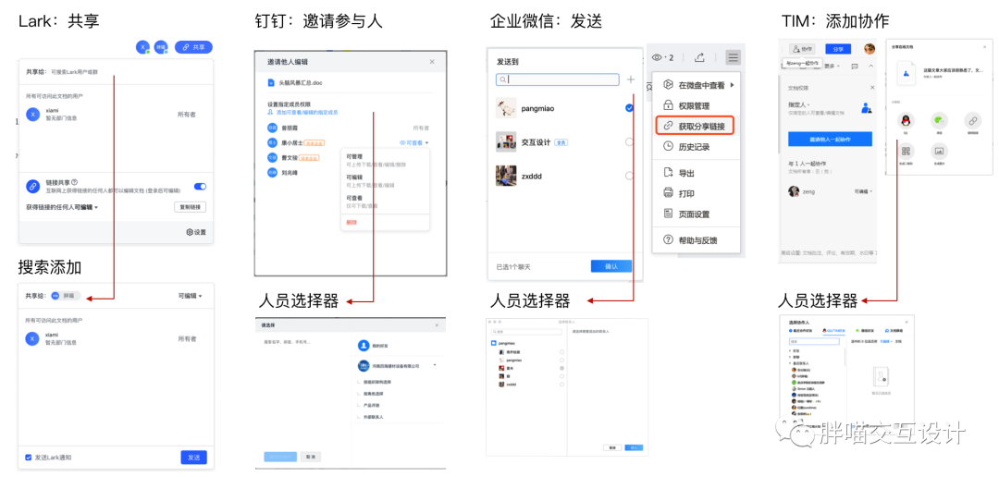Click the TIM user avatar at toolbar right
Image resolution: width=999 pixels, height=477 pixels.
tap(869, 48)
